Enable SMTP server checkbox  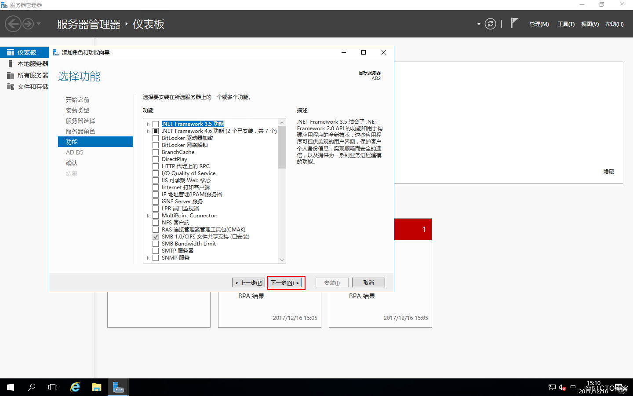pyautogui.click(x=156, y=251)
